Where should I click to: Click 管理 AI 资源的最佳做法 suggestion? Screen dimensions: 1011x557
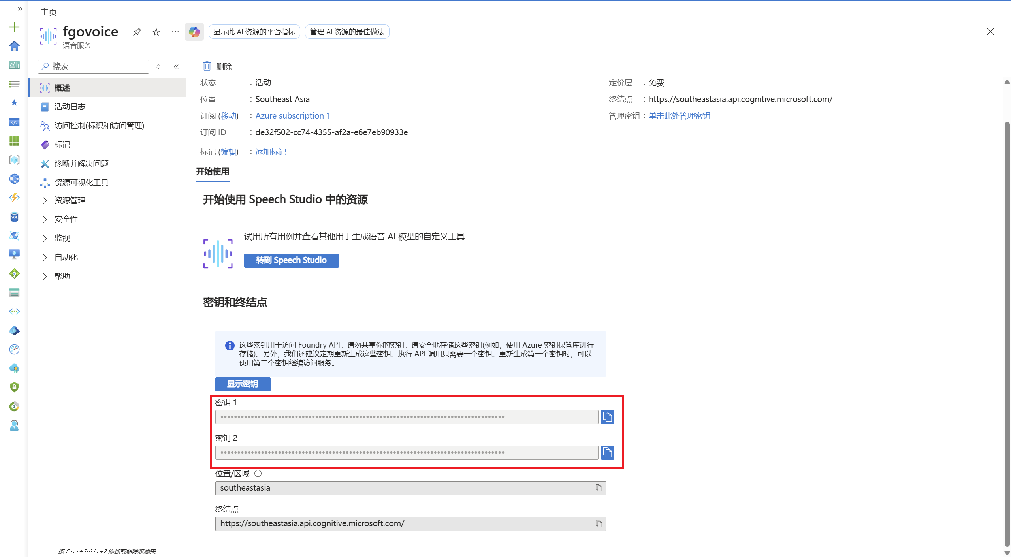pos(347,32)
